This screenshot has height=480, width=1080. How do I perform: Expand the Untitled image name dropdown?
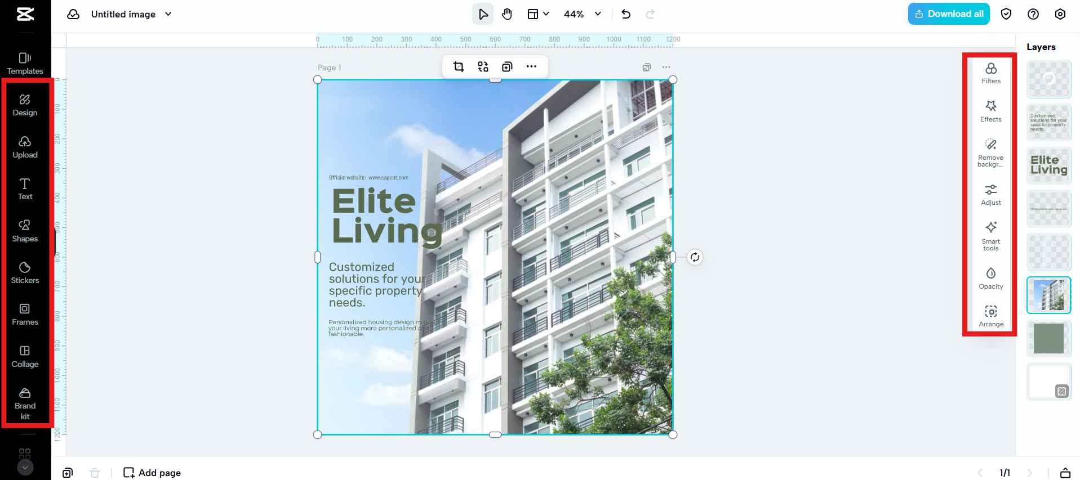point(168,14)
